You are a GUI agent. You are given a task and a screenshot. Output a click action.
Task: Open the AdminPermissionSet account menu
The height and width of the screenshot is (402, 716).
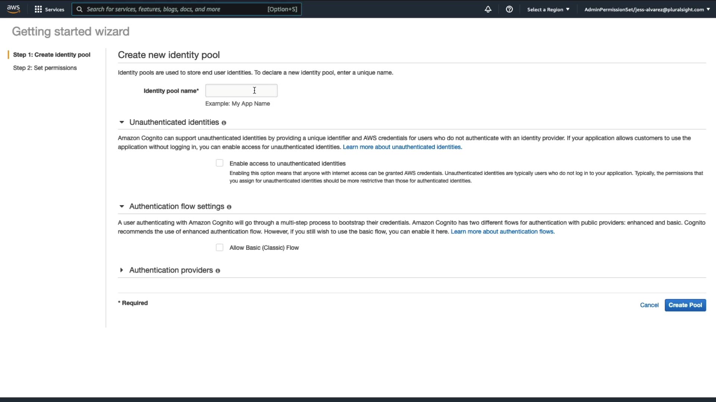(647, 9)
